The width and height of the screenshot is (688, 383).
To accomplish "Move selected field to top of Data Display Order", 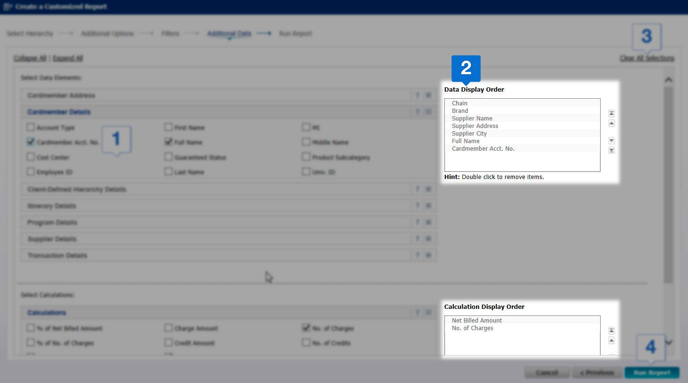I will tap(611, 113).
